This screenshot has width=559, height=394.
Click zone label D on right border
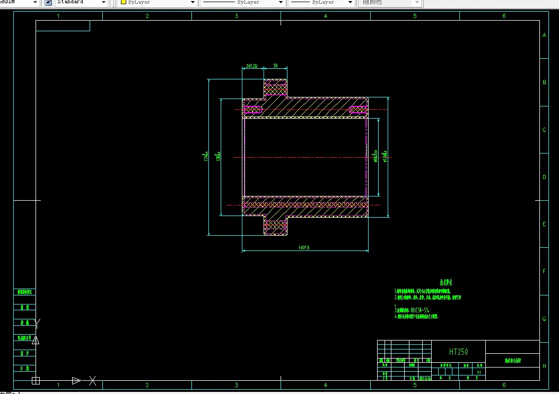[x=544, y=177]
